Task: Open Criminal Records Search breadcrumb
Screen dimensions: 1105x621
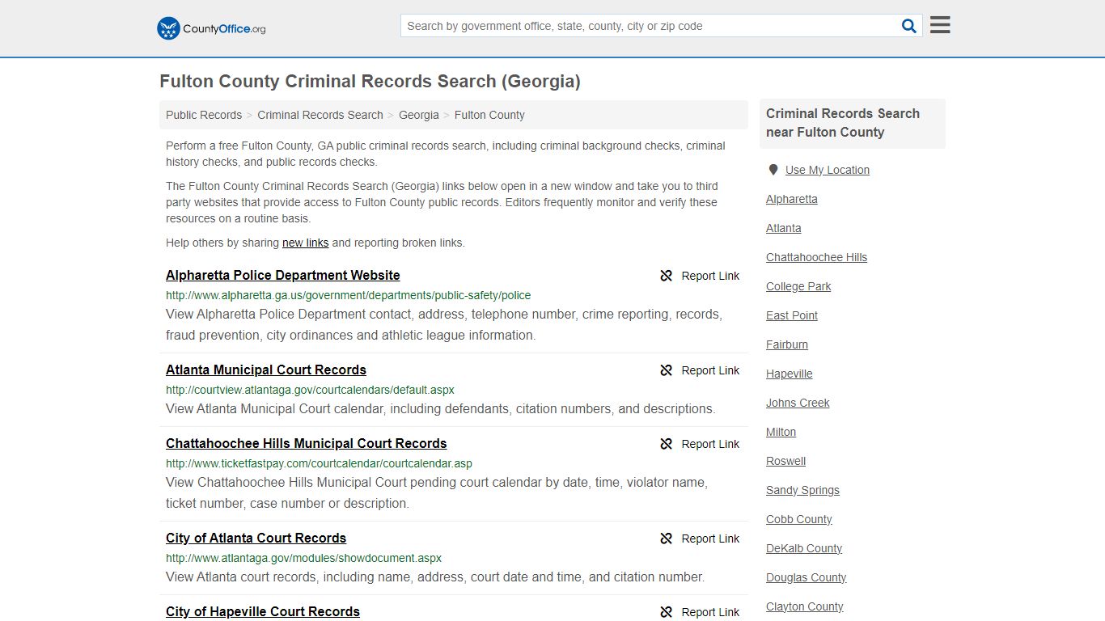Action: 320,115
